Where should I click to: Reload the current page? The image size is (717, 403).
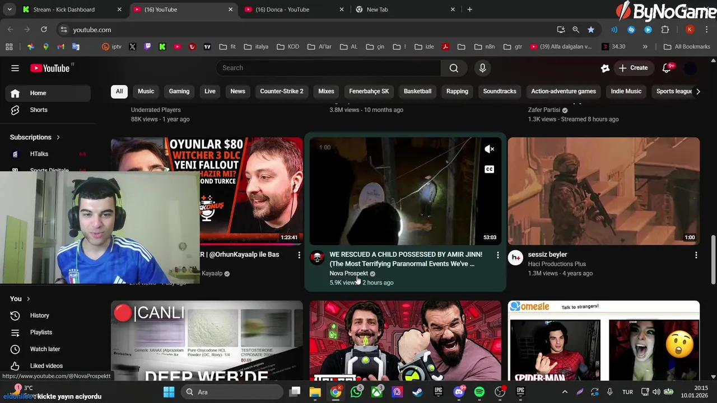44,30
